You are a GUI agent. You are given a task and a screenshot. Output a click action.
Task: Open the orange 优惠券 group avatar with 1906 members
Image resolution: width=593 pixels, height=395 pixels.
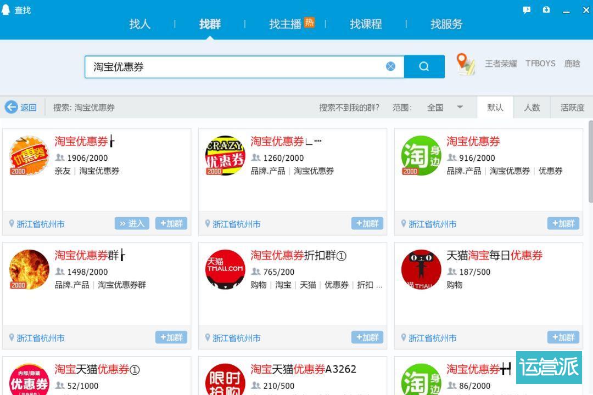[29, 155]
